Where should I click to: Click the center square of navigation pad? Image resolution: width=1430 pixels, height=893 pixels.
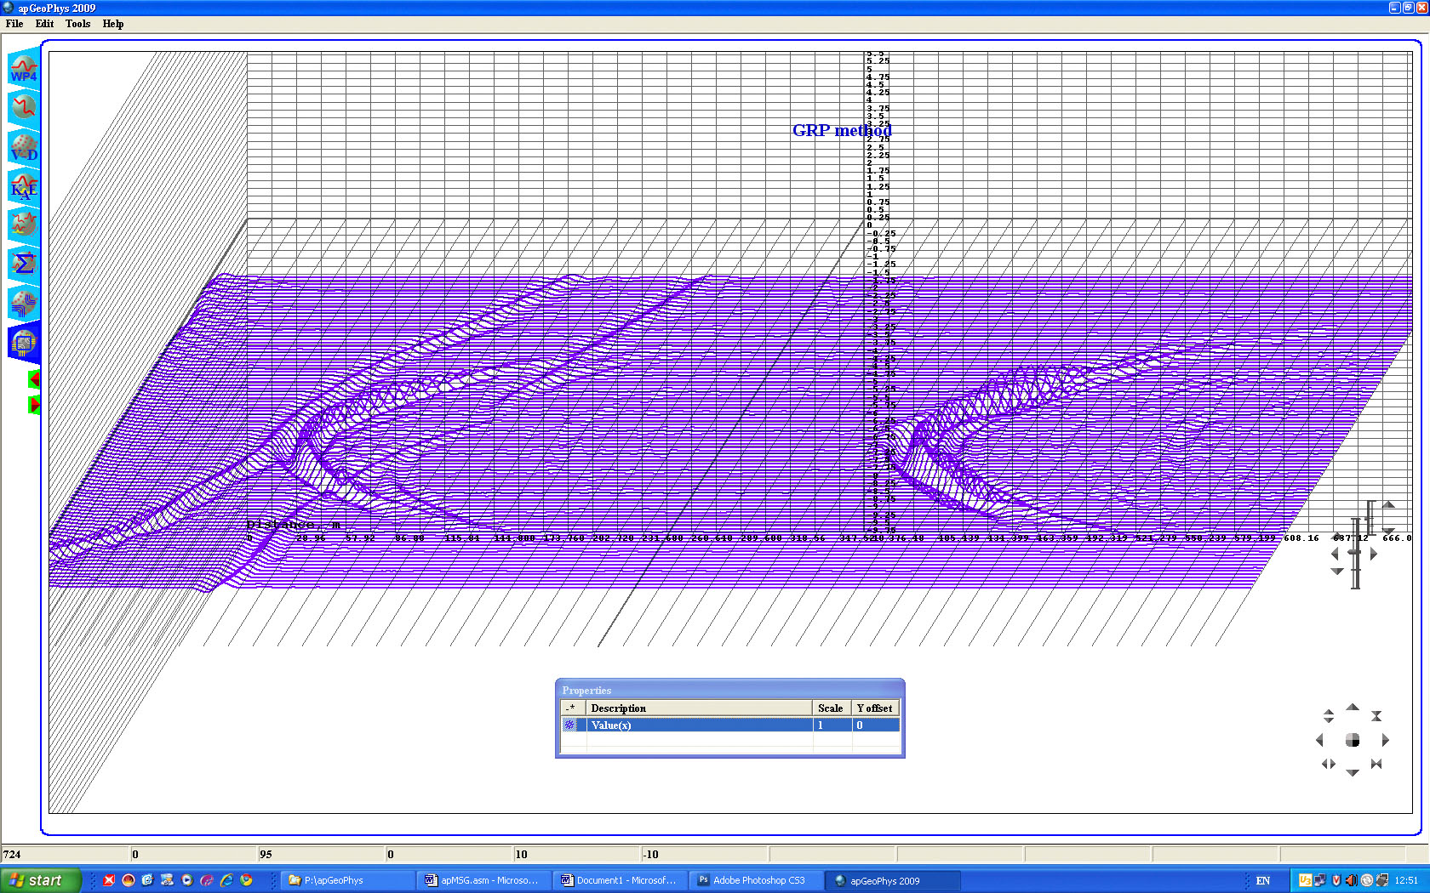click(x=1353, y=741)
